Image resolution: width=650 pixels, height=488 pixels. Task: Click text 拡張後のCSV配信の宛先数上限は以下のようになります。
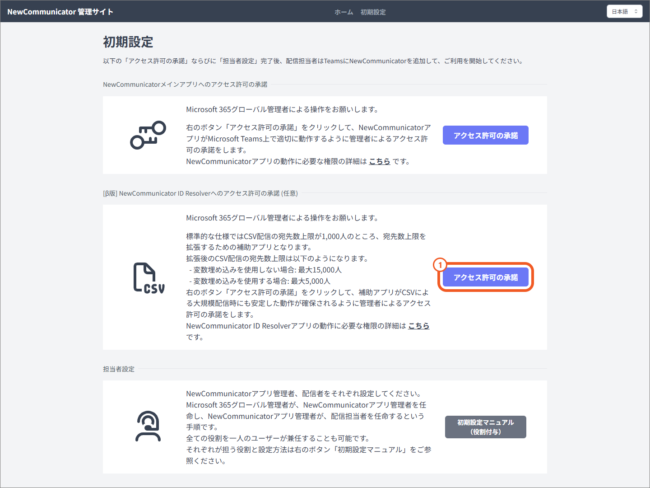(279, 258)
